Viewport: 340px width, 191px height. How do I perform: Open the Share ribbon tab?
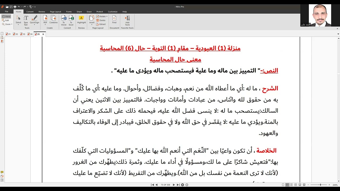(79, 12)
